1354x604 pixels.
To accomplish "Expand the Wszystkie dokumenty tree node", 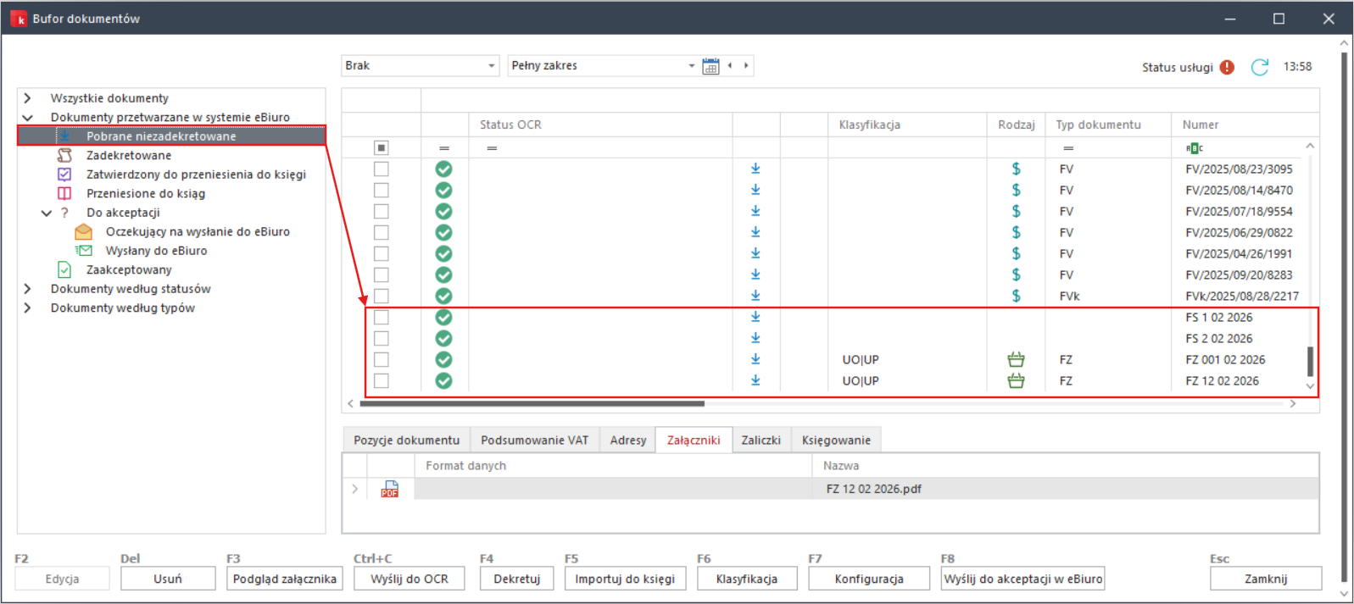I will (28, 98).
